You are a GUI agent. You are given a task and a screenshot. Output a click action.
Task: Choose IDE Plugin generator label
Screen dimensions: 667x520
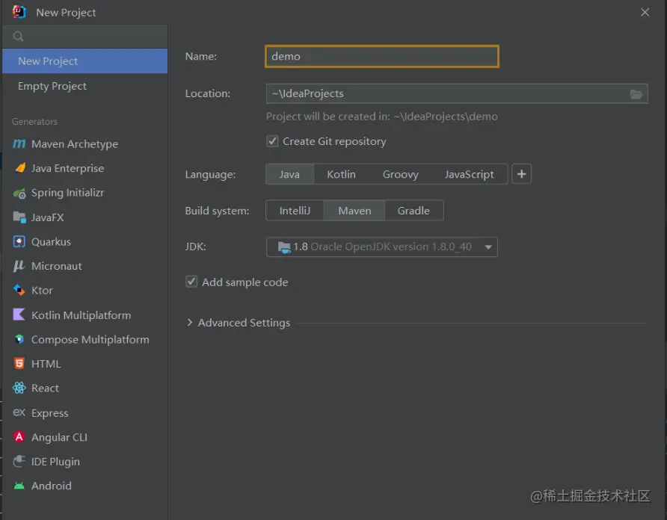click(x=55, y=461)
